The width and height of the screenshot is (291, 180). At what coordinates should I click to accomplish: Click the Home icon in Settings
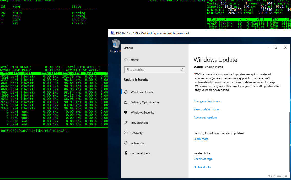point(126,60)
